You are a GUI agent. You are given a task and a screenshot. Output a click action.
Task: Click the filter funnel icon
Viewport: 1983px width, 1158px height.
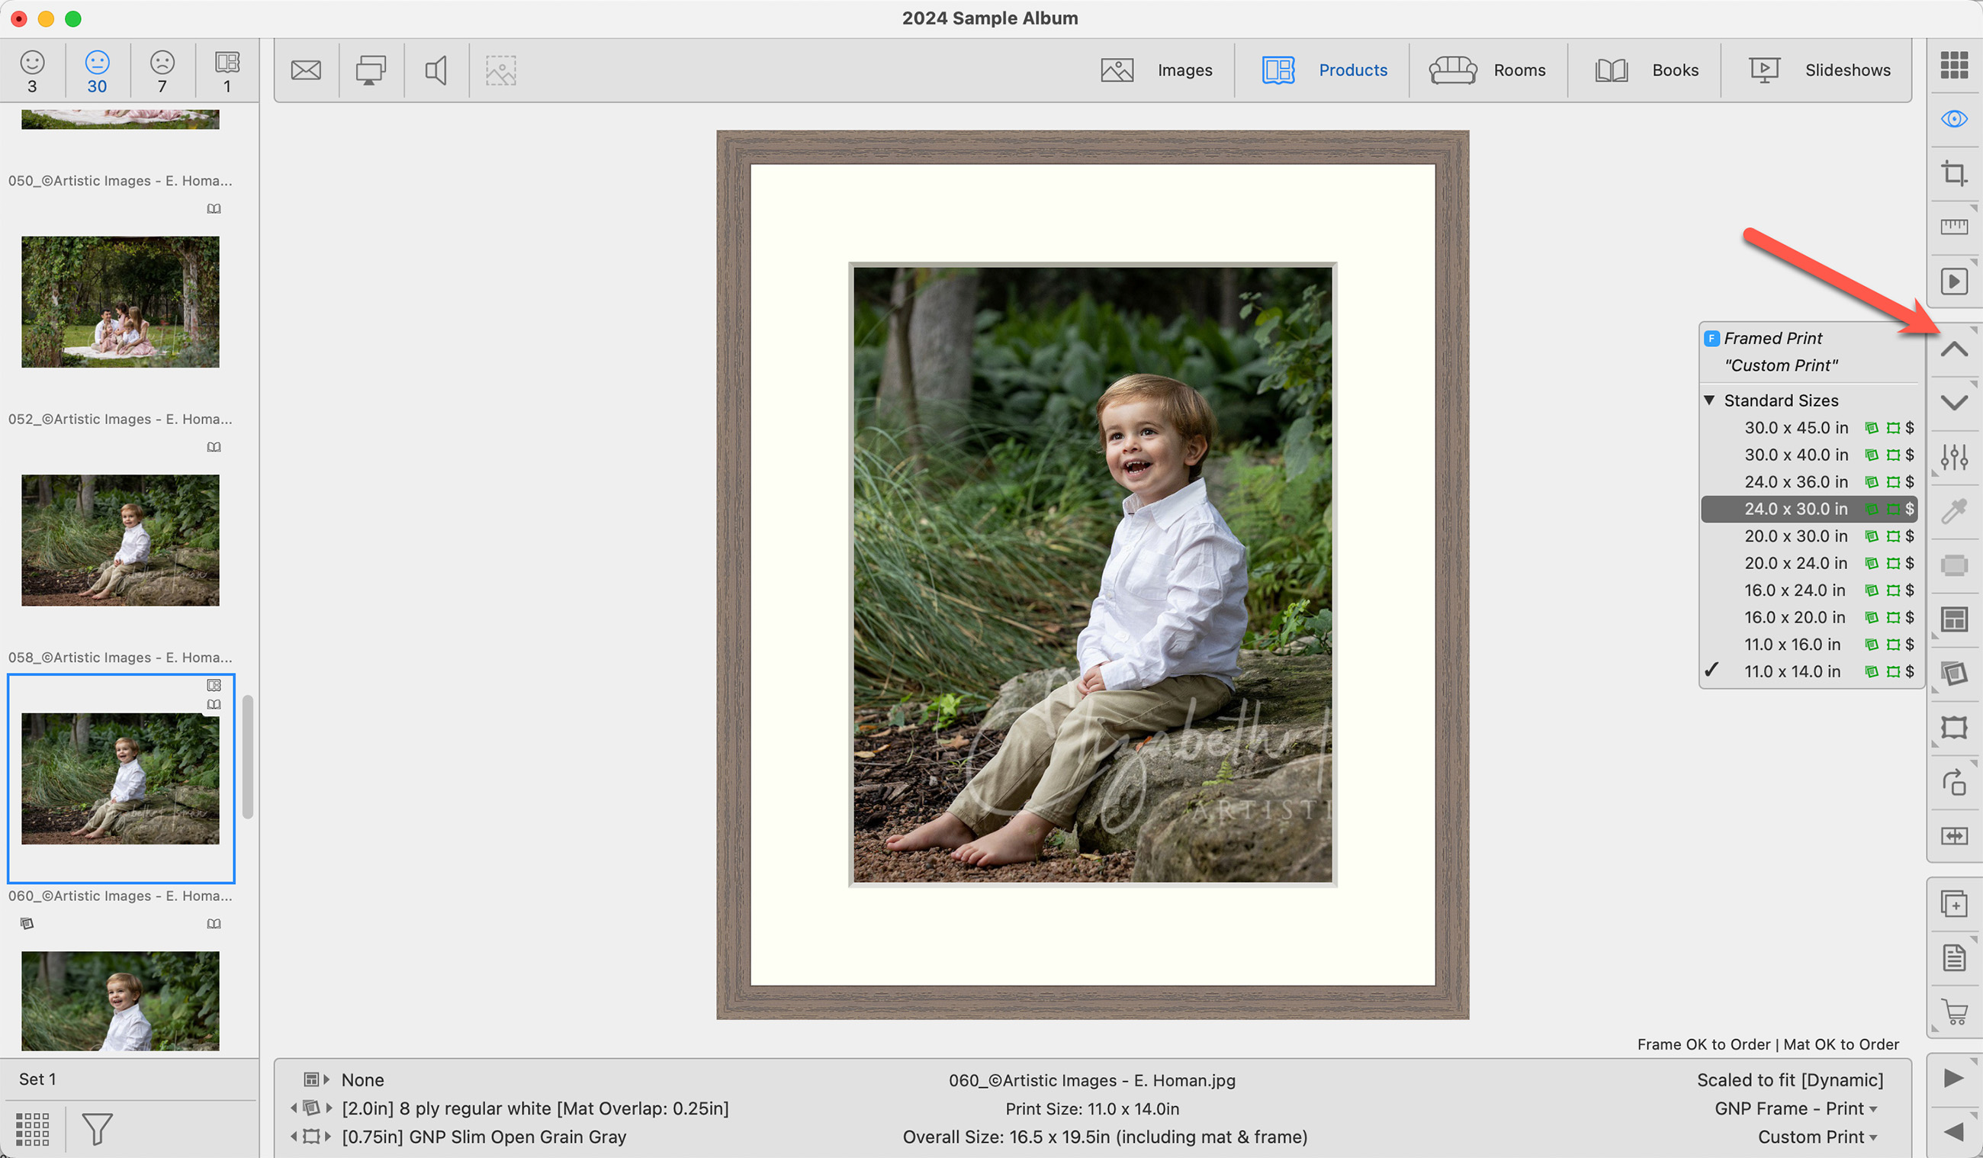coord(98,1129)
